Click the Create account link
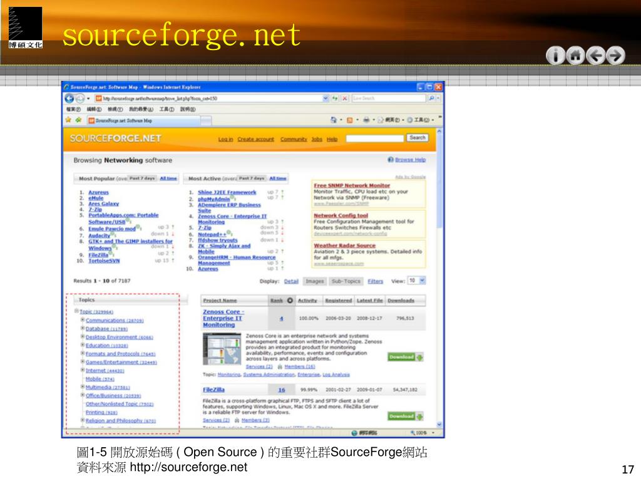Screen dimensions: 641x481 [x=256, y=140]
